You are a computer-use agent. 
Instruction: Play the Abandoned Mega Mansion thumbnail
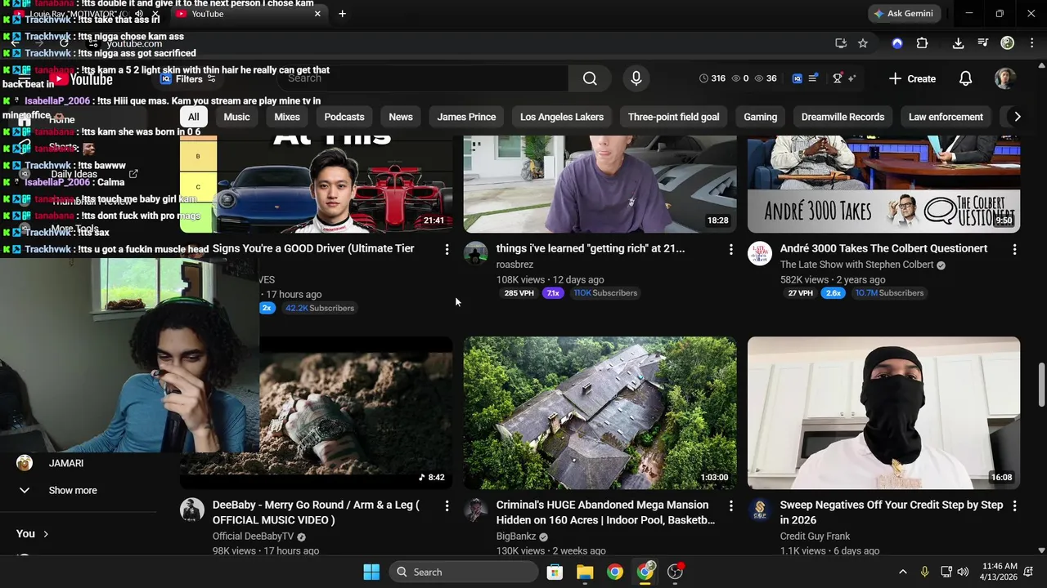(x=600, y=413)
